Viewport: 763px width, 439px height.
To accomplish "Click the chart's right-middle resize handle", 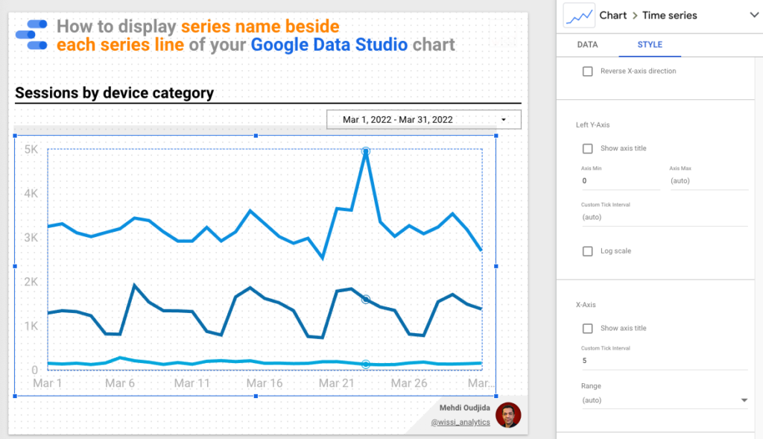I will click(496, 266).
